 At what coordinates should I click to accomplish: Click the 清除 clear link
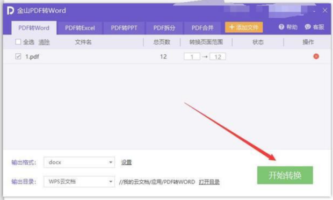pyautogui.click(x=44, y=42)
